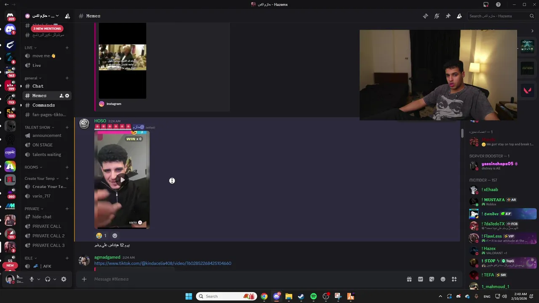Mute the microphone in user panel

click(32, 279)
